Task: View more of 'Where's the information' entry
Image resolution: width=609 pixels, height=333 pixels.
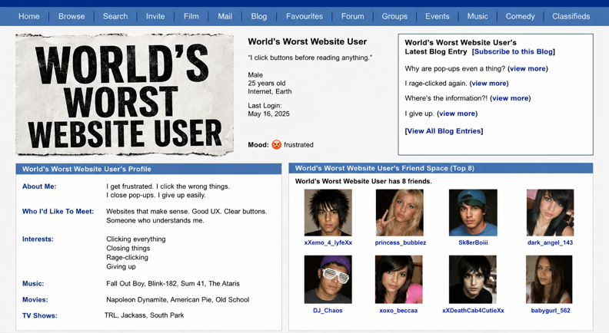Action: pos(511,98)
